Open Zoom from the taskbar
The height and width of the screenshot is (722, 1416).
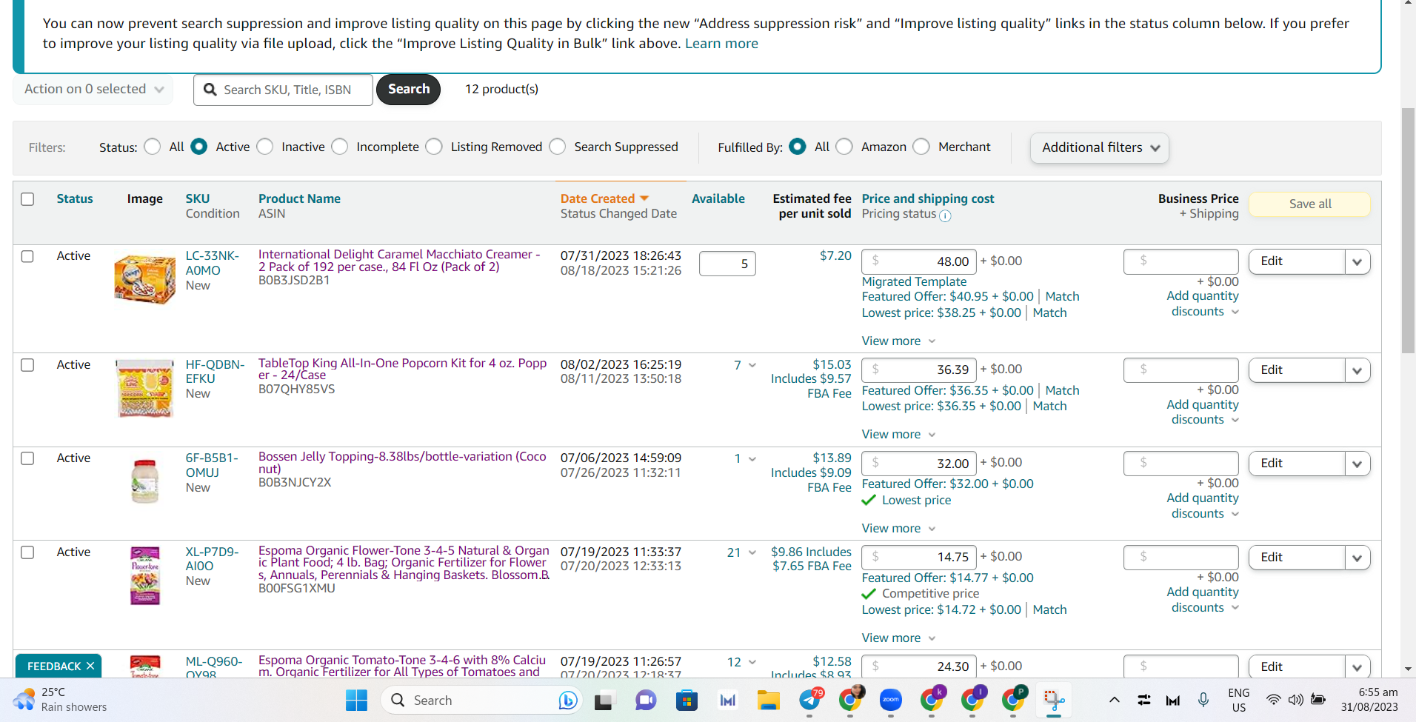click(x=890, y=700)
